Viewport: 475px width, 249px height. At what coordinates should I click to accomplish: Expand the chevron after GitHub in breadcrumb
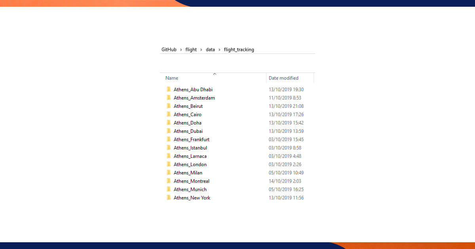tap(181, 50)
